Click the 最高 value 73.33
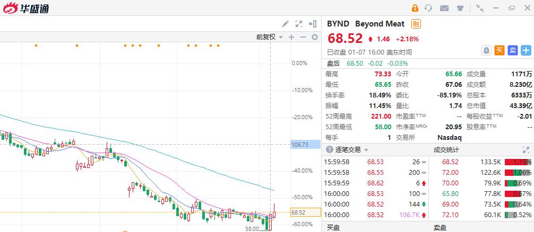Screen dimensions: 534x232 pos(383,74)
